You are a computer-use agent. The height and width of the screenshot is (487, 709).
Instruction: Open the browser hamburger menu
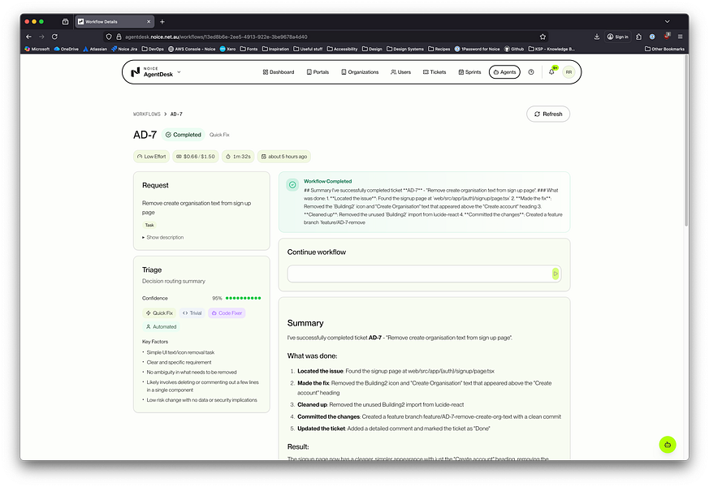pyautogui.click(x=680, y=37)
